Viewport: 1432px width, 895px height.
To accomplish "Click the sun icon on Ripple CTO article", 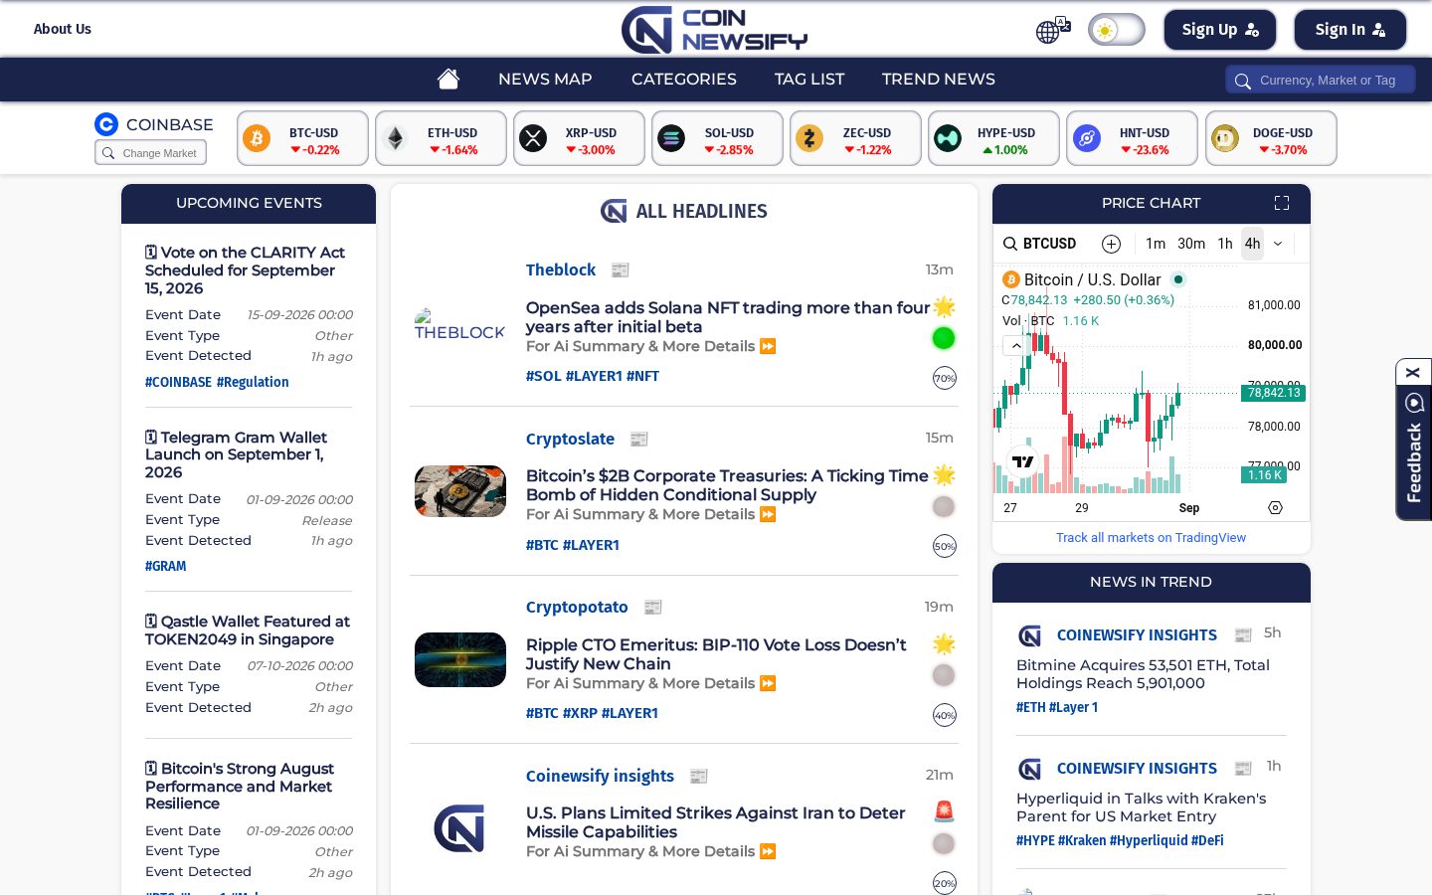I will click(x=945, y=643).
